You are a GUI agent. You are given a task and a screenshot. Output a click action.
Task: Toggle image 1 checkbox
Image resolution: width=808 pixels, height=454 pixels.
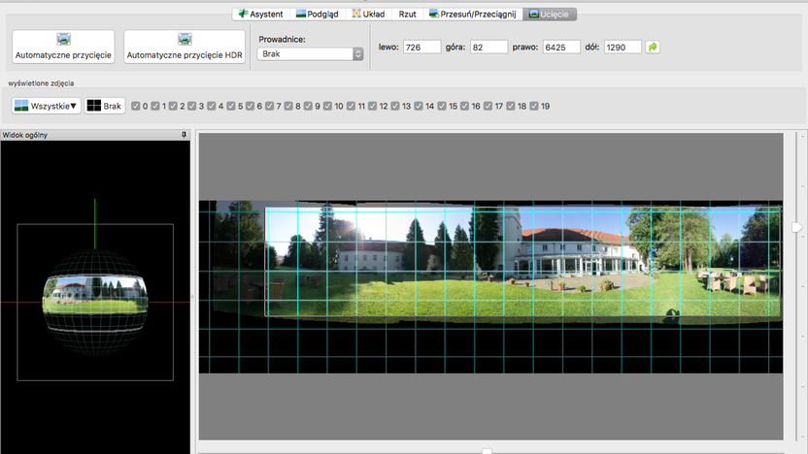pos(155,106)
